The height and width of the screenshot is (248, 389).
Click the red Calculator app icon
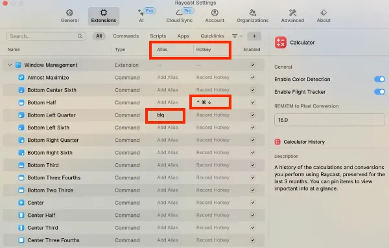click(281, 42)
